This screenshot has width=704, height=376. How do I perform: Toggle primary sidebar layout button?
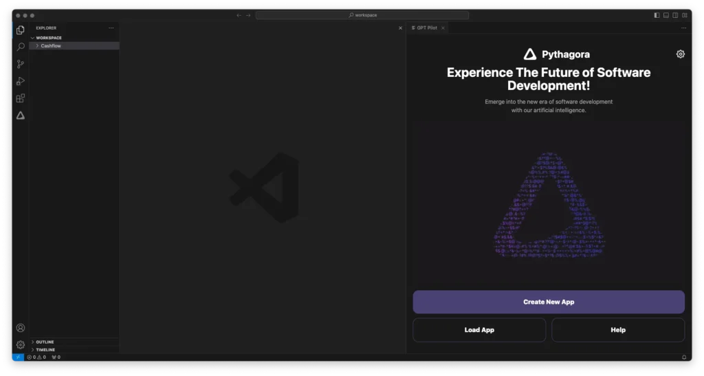coord(657,15)
